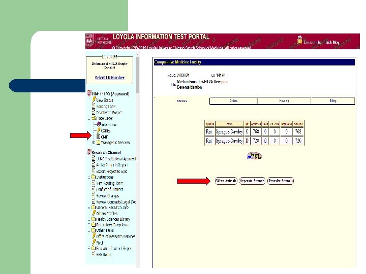Click the animal order image button below the table
The width and height of the screenshot is (366, 274).
click(x=255, y=156)
